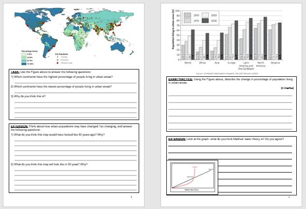Click the 'North America' axis label
Viewport: 306px width, 209px height.
(x=261, y=64)
